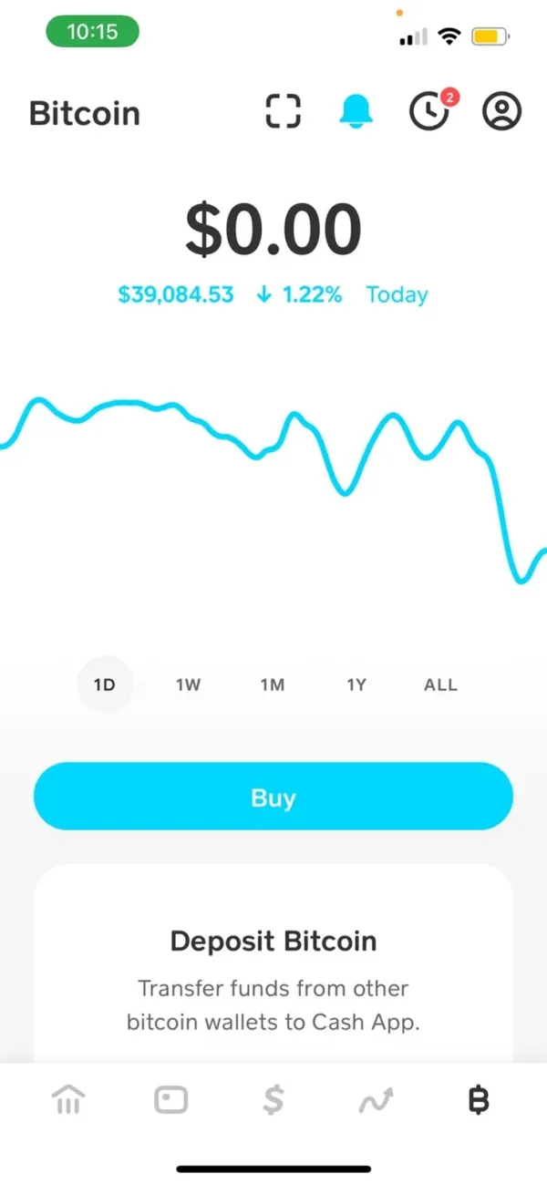Open the Cash Card tab icon
Image resolution: width=547 pixels, height=1184 pixels.
[170, 1101]
